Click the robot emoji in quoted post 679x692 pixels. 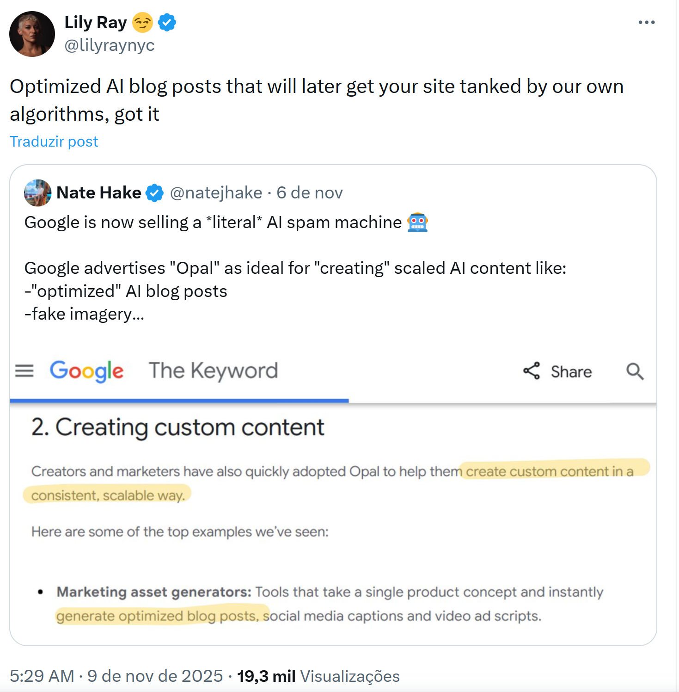click(417, 222)
